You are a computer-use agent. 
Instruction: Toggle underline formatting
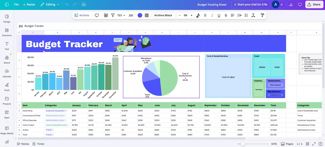pyautogui.click(x=219, y=15)
